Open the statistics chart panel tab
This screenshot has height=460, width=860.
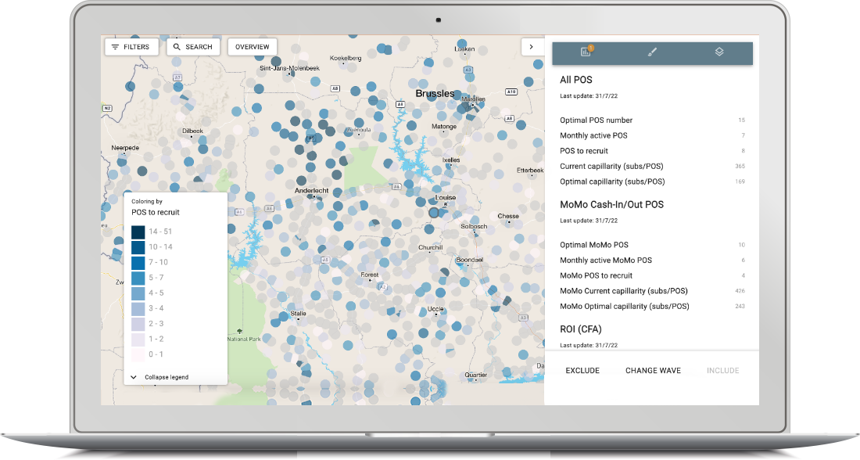[x=586, y=52]
